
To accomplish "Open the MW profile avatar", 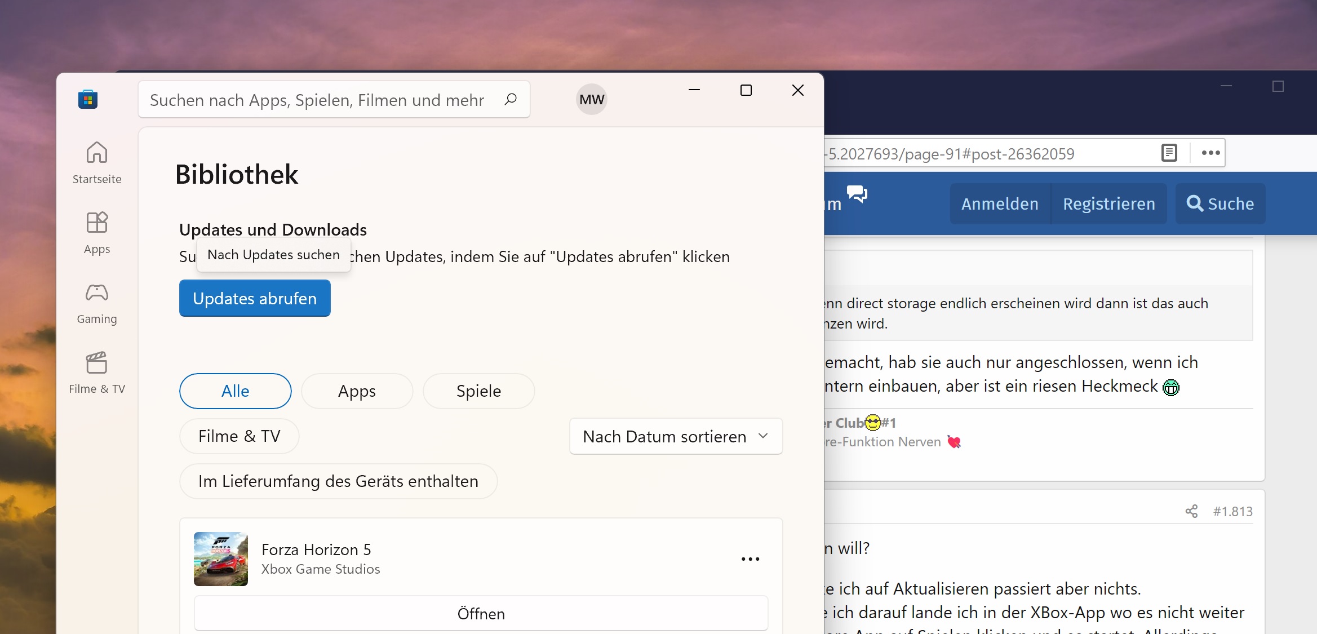I will pos(591,100).
